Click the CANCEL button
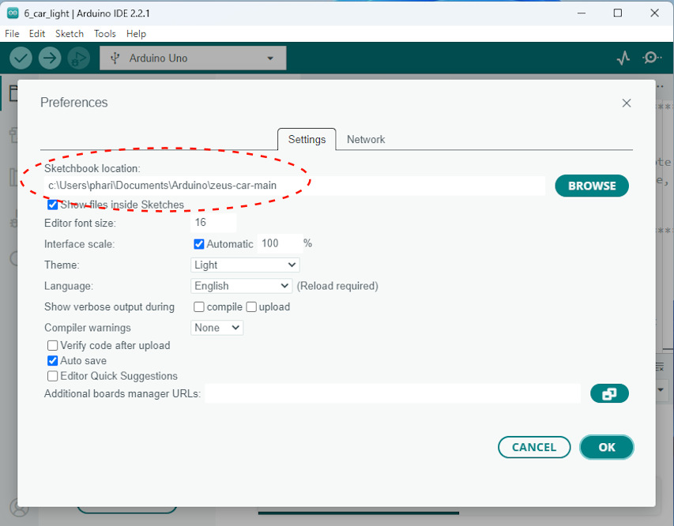Viewport: 674px width, 526px height. 534,447
